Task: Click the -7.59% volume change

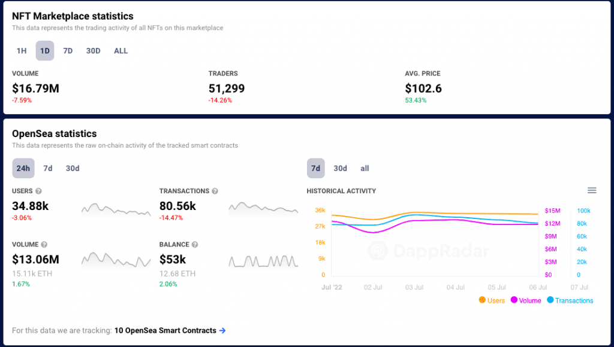Action: pyautogui.click(x=22, y=101)
